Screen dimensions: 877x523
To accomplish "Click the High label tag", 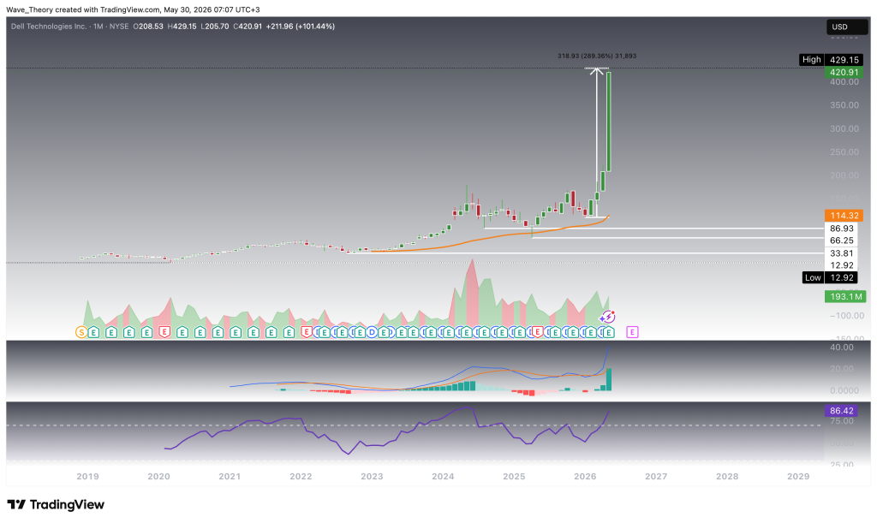I will coord(812,60).
